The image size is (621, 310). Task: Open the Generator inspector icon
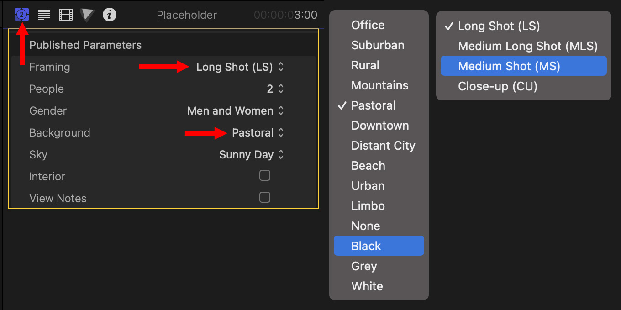click(x=21, y=15)
